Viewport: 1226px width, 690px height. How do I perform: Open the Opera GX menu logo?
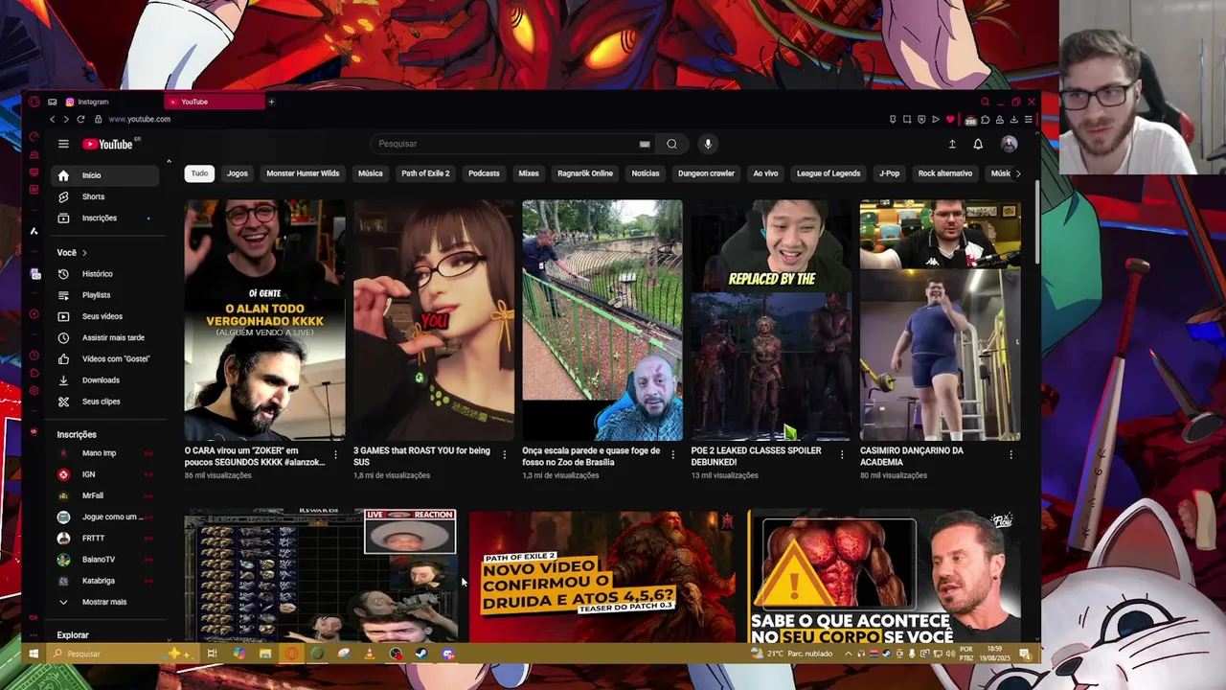(x=34, y=102)
